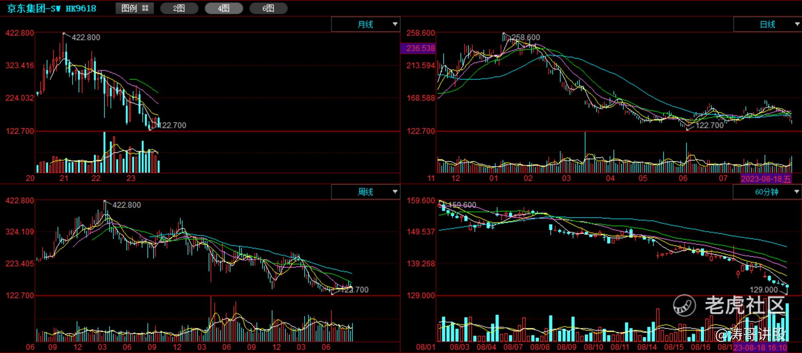802x353 pixels.
Task: Click the 122.700 low annotation in daily chart
Action: [709, 125]
